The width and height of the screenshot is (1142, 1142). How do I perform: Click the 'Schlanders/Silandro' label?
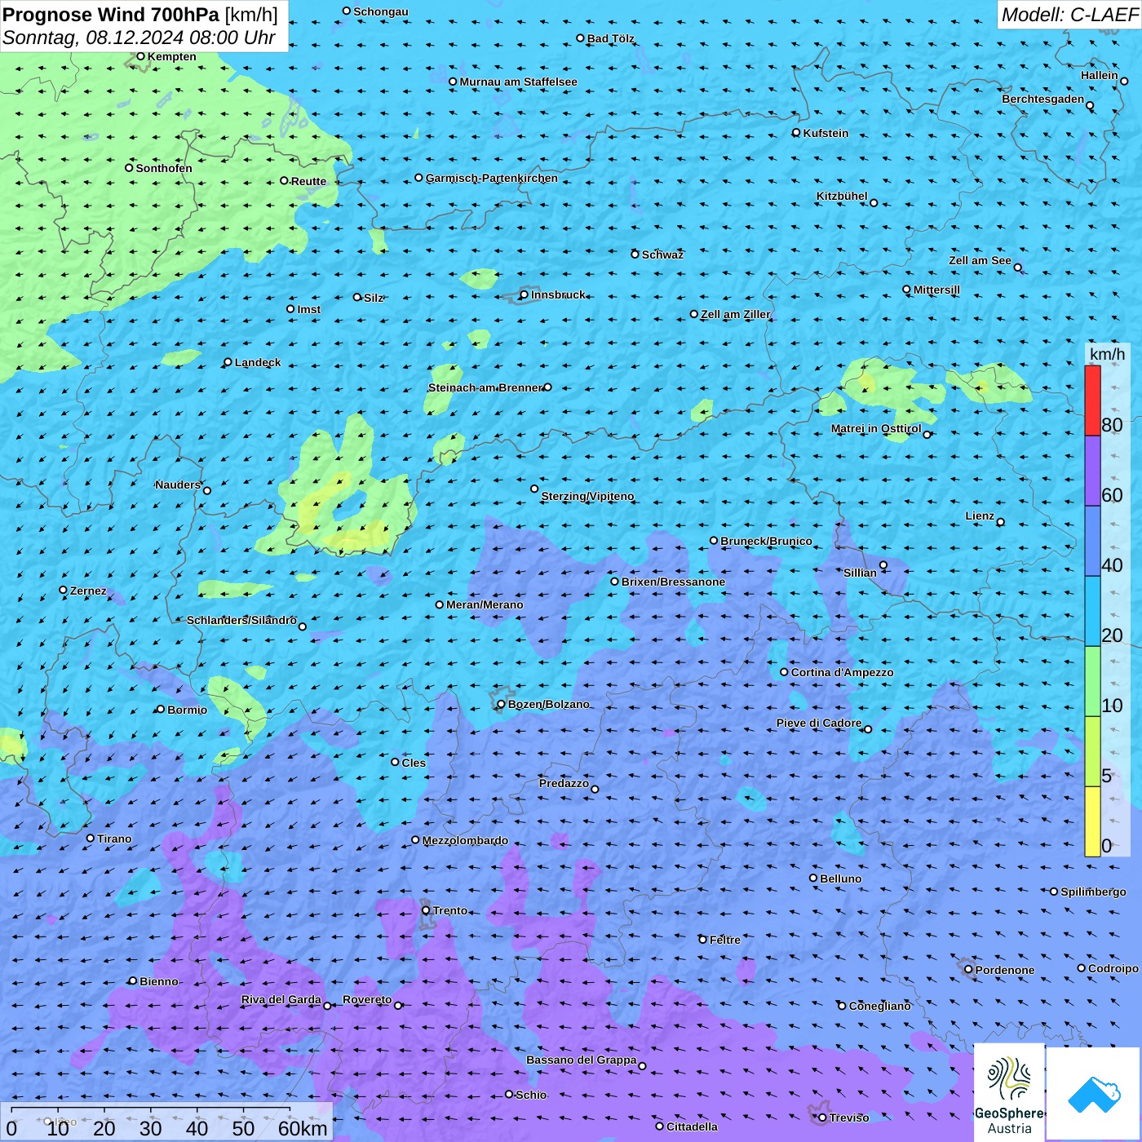click(x=241, y=620)
